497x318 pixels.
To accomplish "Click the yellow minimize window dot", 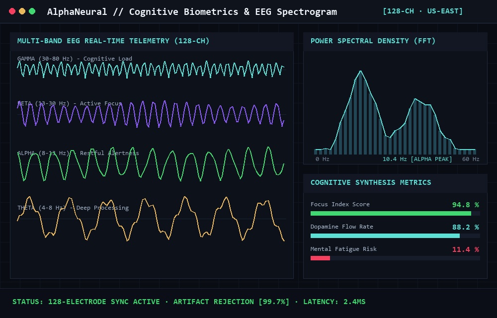I will [22, 11].
